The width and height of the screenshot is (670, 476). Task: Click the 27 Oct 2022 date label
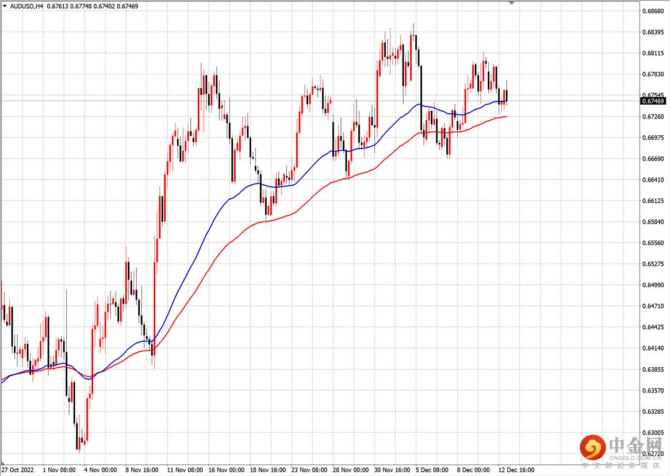click(x=18, y=470)
